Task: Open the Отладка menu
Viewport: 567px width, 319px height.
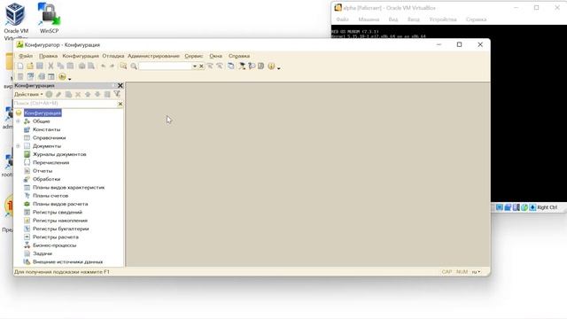Action: [x=113, y=56]
